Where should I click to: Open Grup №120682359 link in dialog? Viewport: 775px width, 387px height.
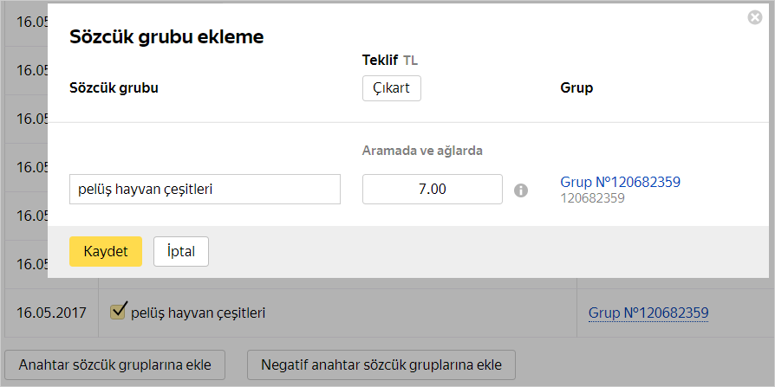pos(620,182)
